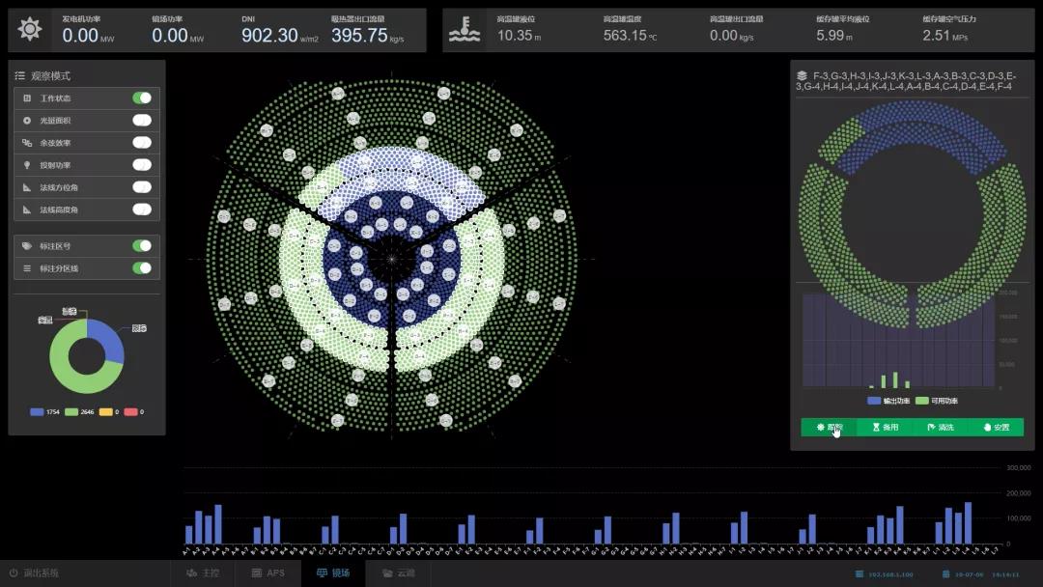Turn off the 标注分区线 toggle

pyautogui.click(x=142, y=268)
